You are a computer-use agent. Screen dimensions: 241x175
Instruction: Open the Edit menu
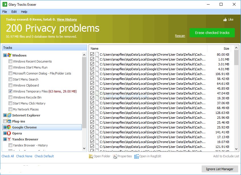tap(14, 12)
